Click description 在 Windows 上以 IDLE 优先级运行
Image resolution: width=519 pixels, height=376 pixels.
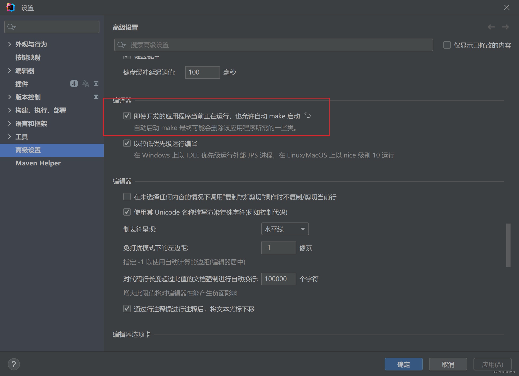tap(264, 155)
